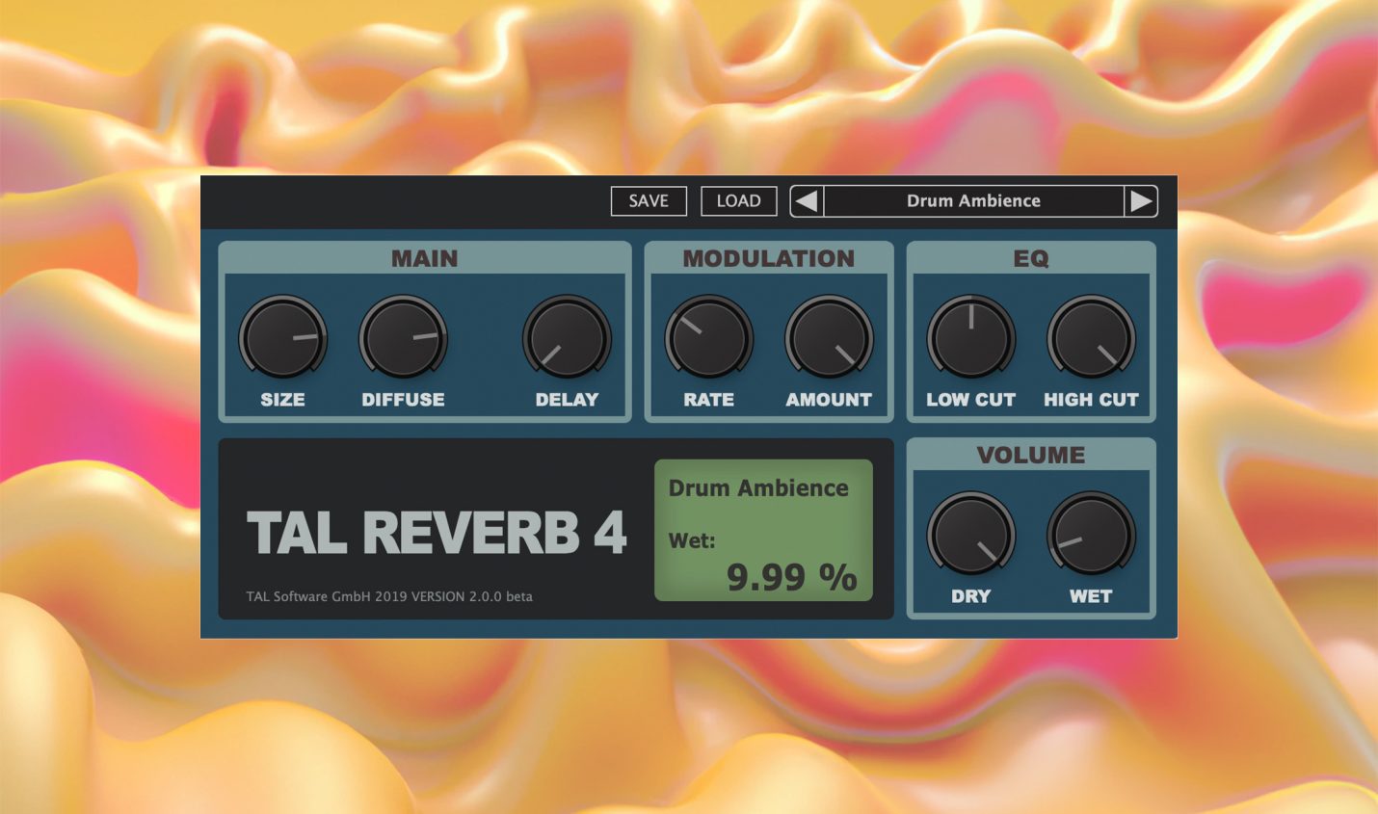This screenshot has height=814, width=1378.
Task: Advance to the next preset with right arrow
Action: coord(1142,201)
